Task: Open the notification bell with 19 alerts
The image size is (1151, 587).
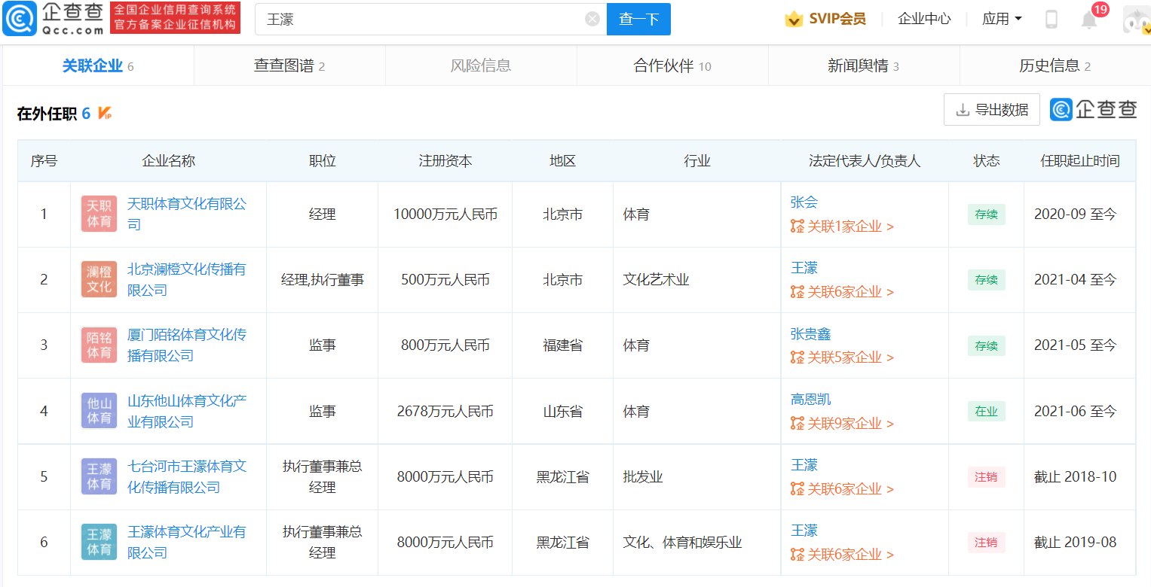Action: (1089, 20)
